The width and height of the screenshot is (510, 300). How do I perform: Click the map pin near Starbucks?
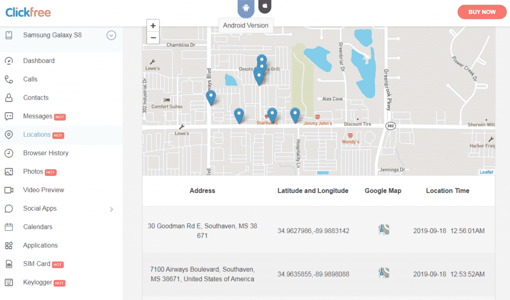coord(272,114)
